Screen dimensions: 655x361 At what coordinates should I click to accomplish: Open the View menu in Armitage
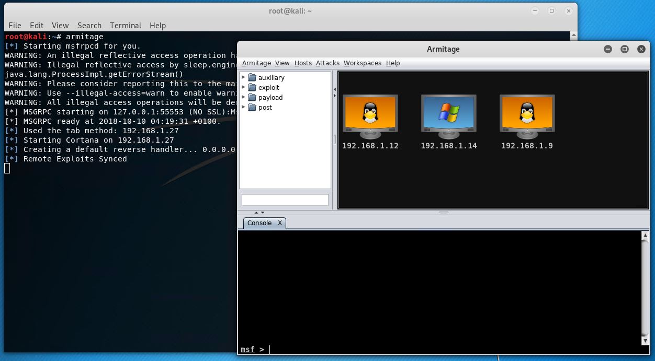pyautogui.click(x=282, y=63)
